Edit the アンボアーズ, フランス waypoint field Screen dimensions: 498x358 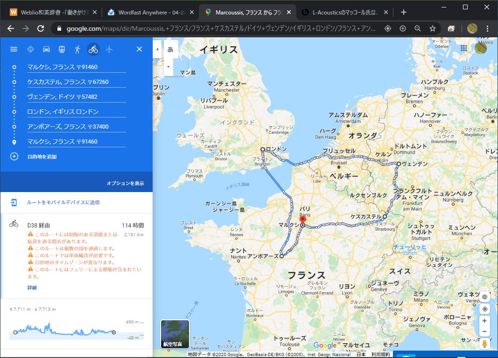coord(76,126)
